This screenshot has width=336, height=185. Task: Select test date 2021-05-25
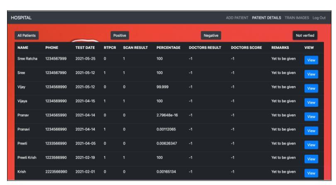pyautogui.click(x=85, y=59)
